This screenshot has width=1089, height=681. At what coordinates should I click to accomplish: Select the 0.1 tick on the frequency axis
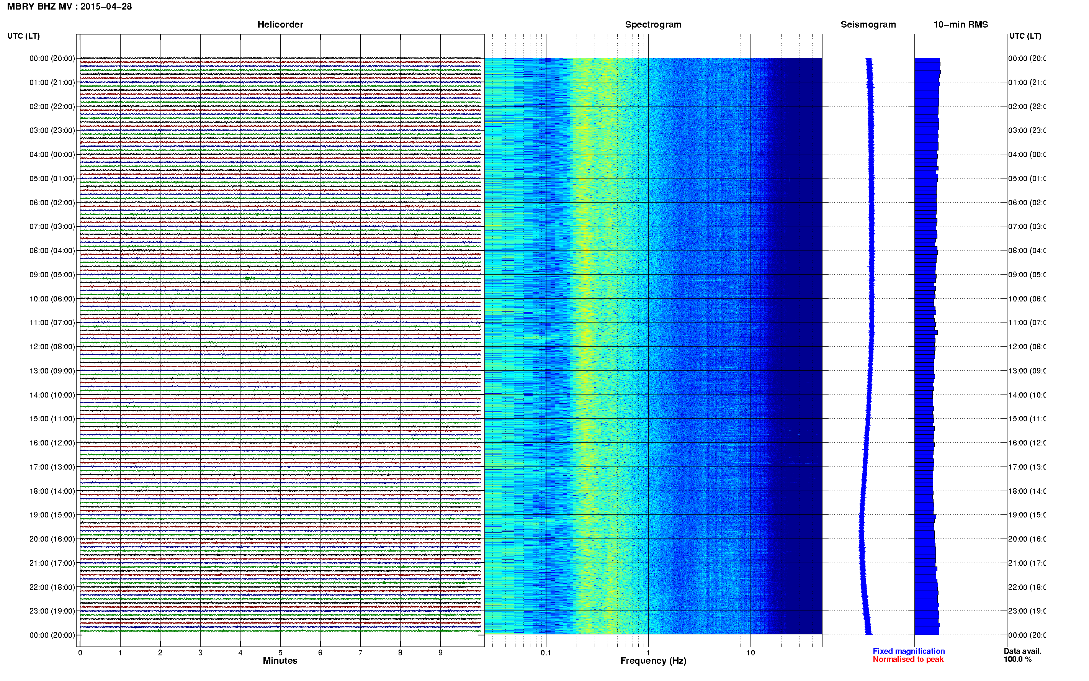pyautogui.click(x=546, y=653)
